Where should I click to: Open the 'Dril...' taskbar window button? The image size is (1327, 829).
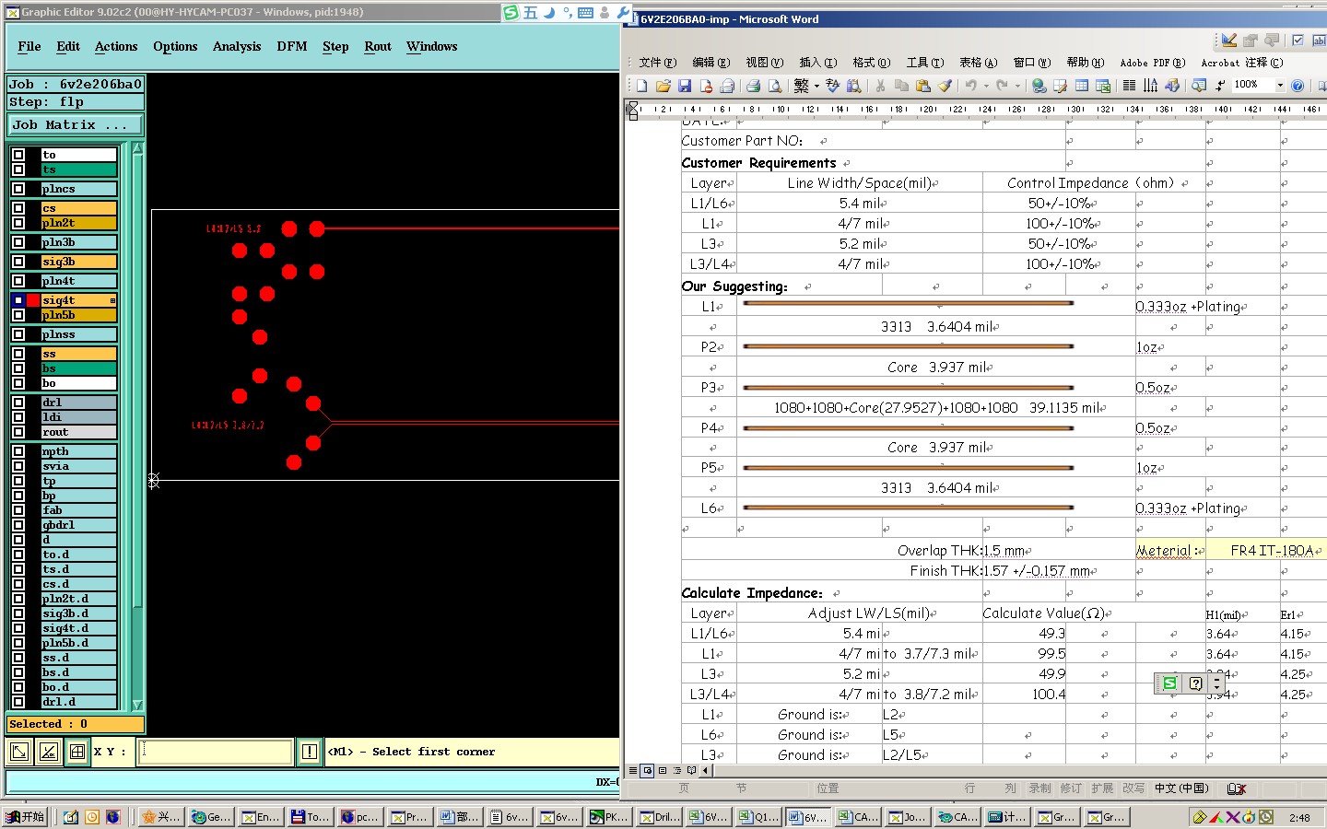[x=660, y=817]
